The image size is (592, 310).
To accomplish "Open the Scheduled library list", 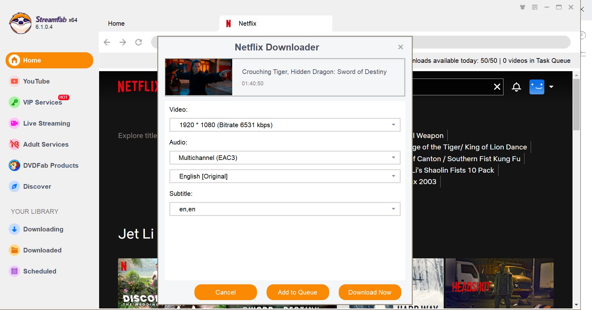I will 40,271.
